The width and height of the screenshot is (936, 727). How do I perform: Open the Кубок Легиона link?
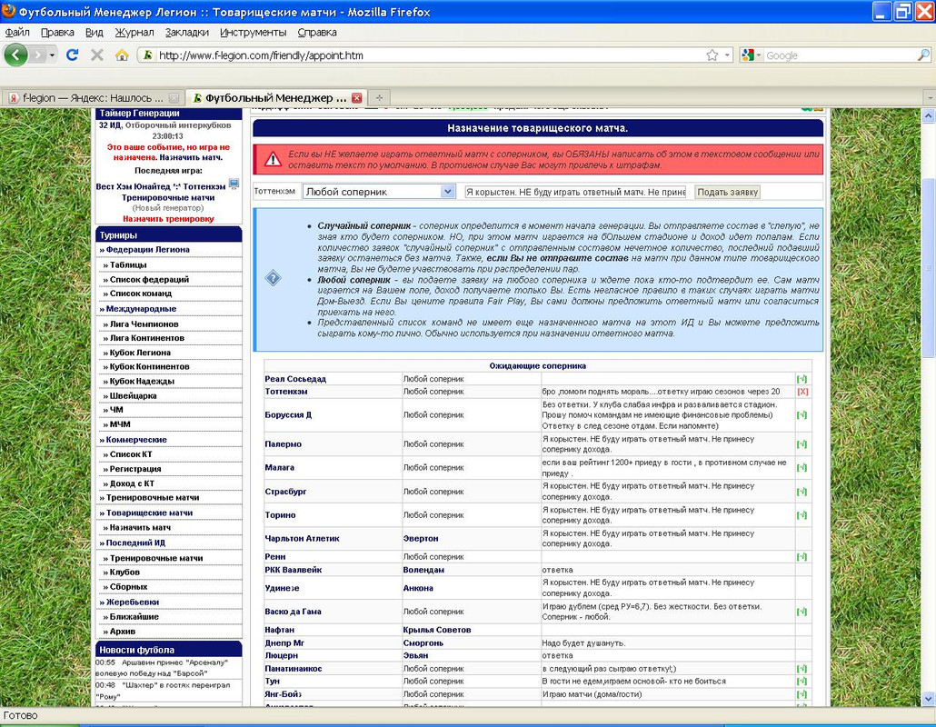coord(140,353)
